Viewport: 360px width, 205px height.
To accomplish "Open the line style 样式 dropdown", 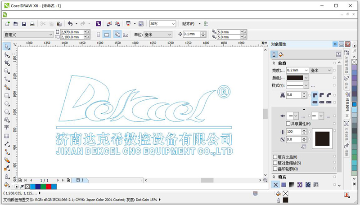I will pyautogui.click(x=306, y=85).
